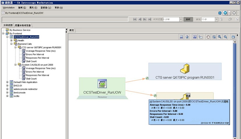Expand the Health folder
The height and width of the screenshot is (139, 241).
pos(11,41)
